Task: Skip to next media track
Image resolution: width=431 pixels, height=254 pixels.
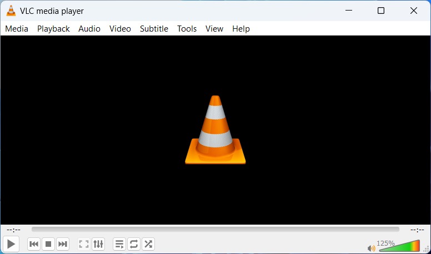Action: click(x=63, y=244)
